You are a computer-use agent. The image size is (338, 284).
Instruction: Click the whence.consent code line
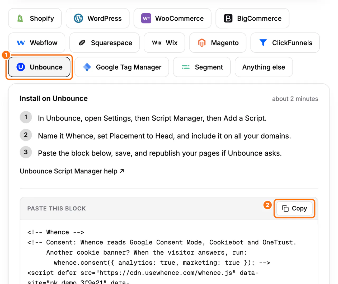click(x=162, y=263)
